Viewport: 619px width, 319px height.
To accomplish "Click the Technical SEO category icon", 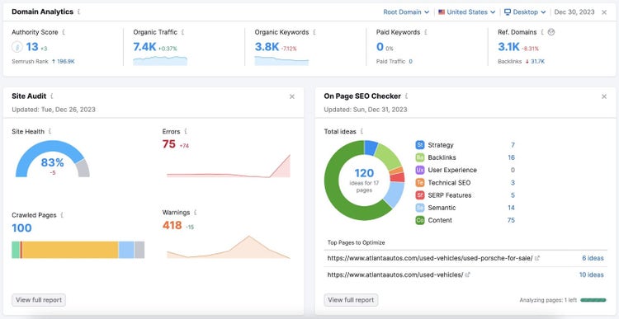I will click(x=419, y=182).
